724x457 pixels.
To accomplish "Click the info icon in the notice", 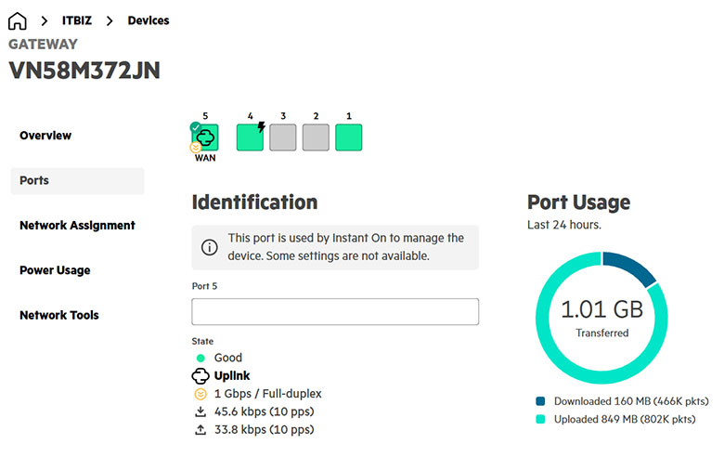I will click(x=209, y=247).
